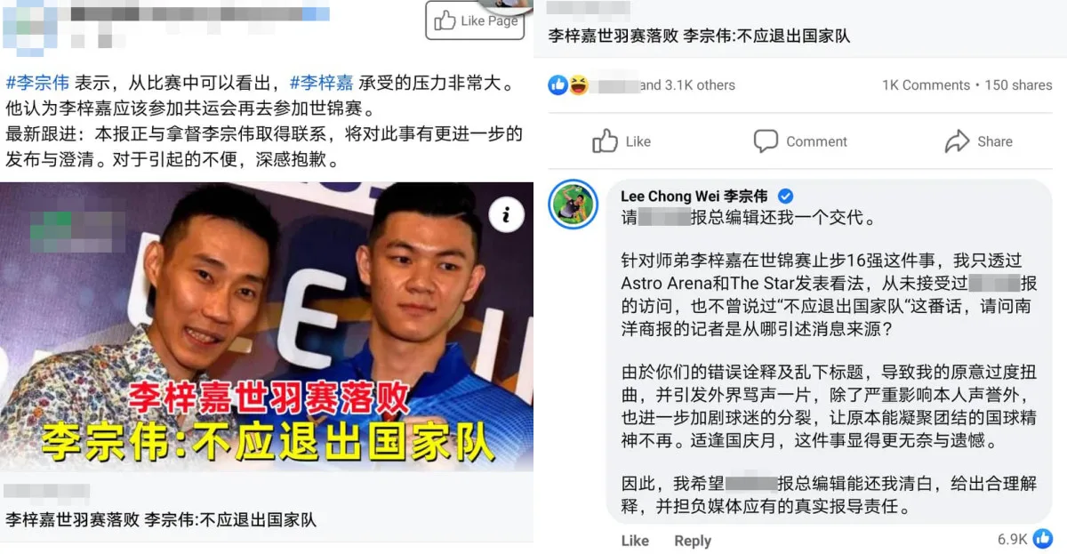This screenshot has width=1067, height=554.
Task: View the 1K Comments list
Action: click(926, 85)
